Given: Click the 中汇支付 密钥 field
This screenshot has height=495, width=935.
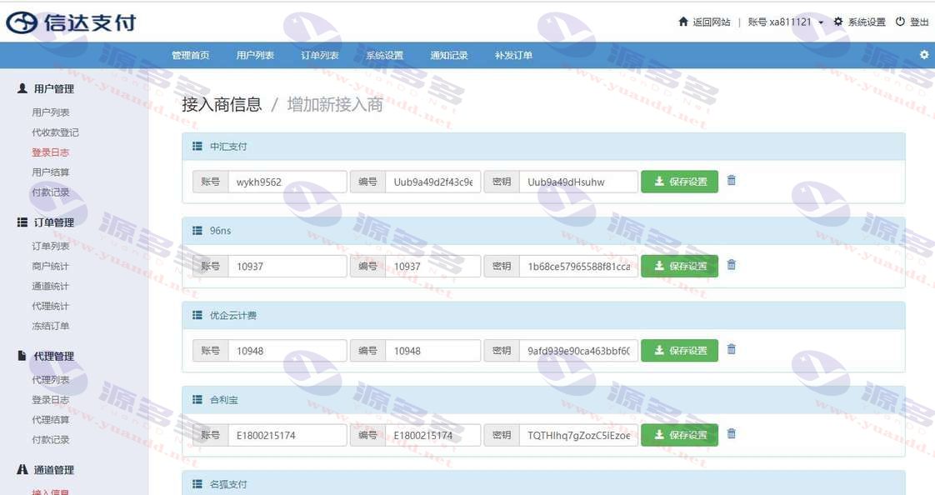Looking at the screenshot, I should (x=578, y=182).
